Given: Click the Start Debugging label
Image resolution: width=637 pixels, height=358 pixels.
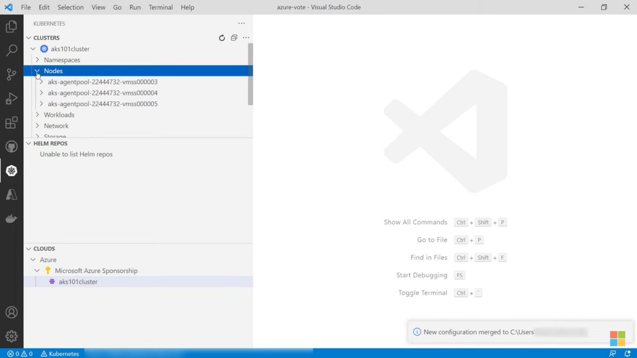Looking at the screenshot, I should pyautogui.click(x=422, y=275).
